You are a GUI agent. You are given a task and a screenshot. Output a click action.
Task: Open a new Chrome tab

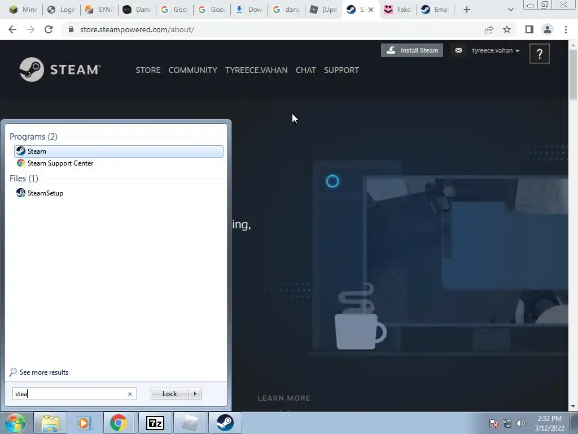[466, 10]
